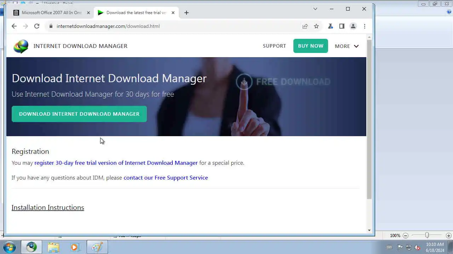
Task: Click Paint's zoom out minus button
Action: [406, 235]
